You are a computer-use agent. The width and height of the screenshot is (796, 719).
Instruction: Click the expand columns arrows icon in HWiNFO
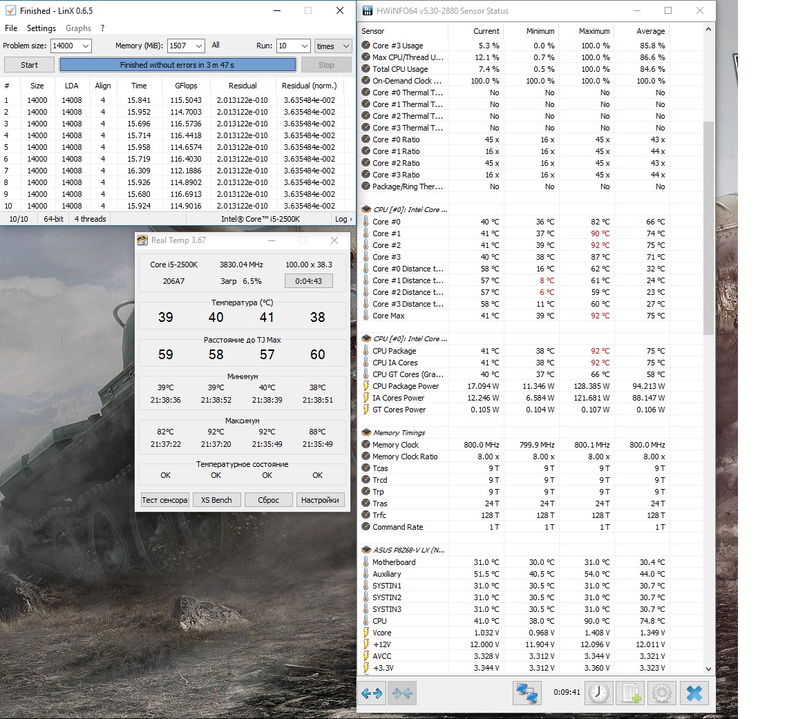372,693
